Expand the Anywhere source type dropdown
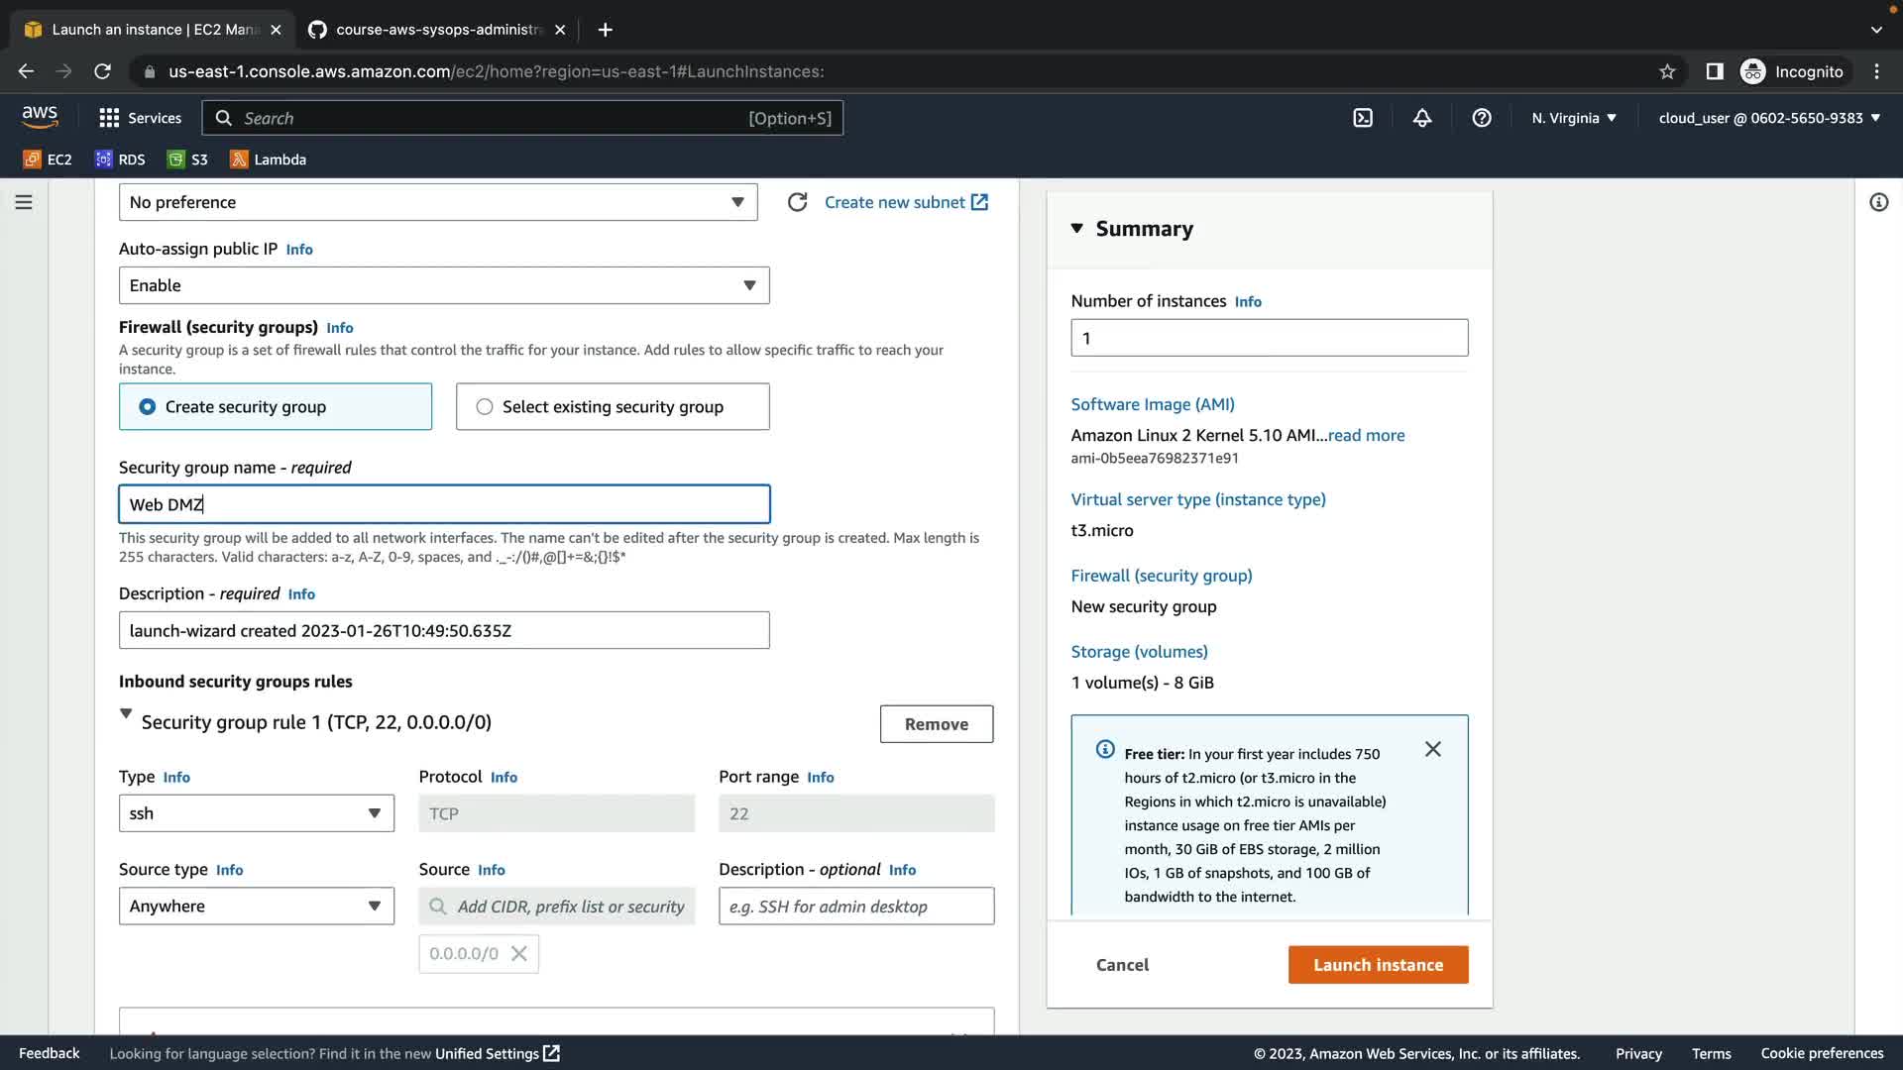 [x=256, y=906]
